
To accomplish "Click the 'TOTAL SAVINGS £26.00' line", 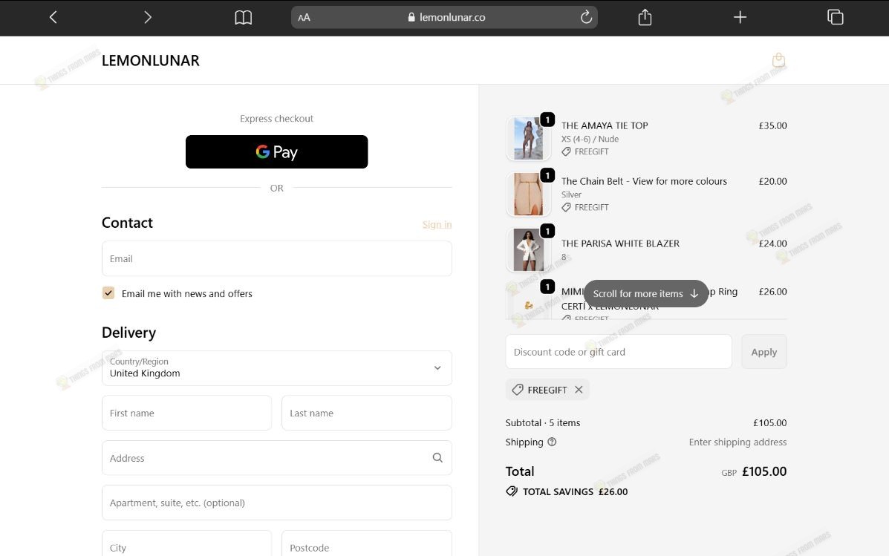I will (x=567, y=491).
